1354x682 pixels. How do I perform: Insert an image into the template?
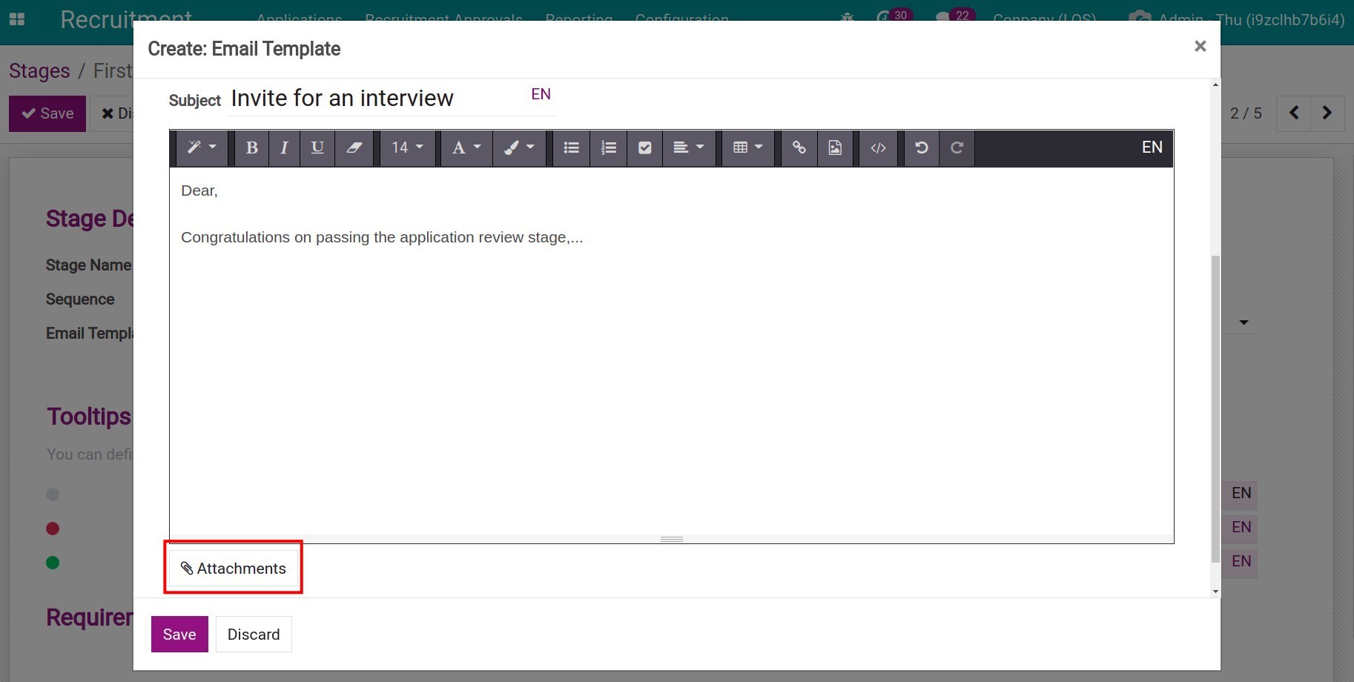(x=835, y=148)
